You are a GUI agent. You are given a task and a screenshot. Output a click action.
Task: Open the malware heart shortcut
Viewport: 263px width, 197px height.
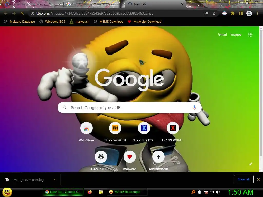point(129,161)
